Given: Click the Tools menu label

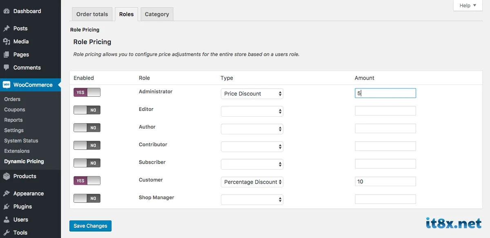Looking at the screenshot, I should pyautogui.click(x=20, y=233).
